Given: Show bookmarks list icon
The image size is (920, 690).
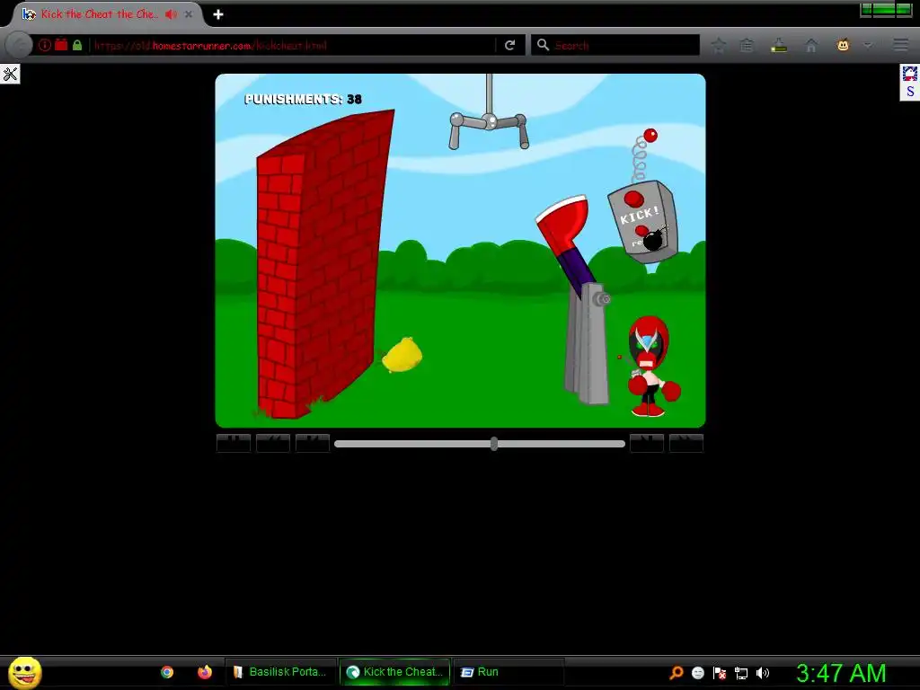Looking at the screenshot, I should (747, 45).
